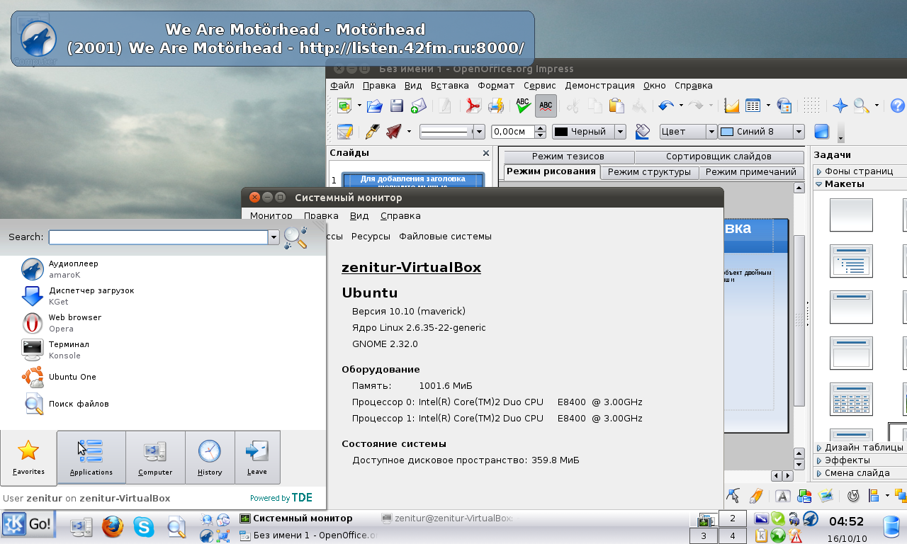907x544 pixels.
Task: Switch to Сортировщик слайдов tab
Action: 719,157
